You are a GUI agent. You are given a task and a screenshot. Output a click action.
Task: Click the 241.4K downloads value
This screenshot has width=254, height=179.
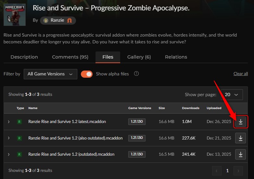pos(189,154)
